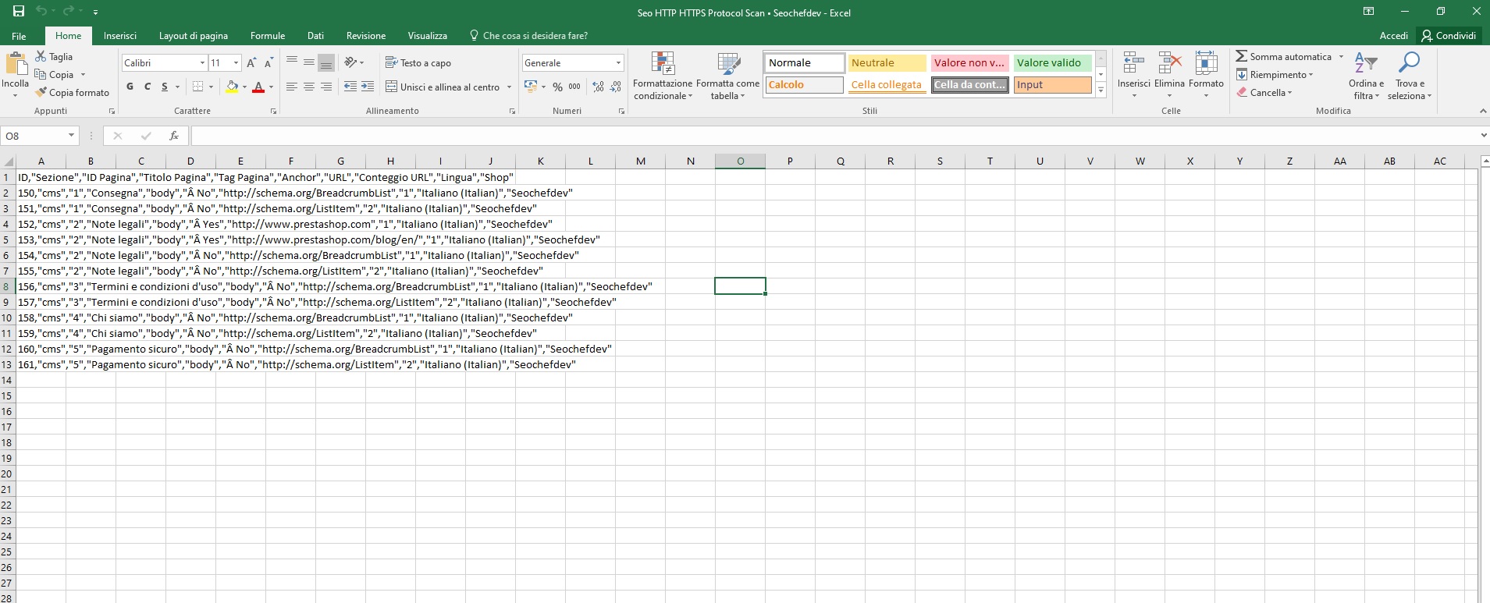1490x603 pixels.
Task: Click Somma automatica sigma button
Action: coord(1283,57)
